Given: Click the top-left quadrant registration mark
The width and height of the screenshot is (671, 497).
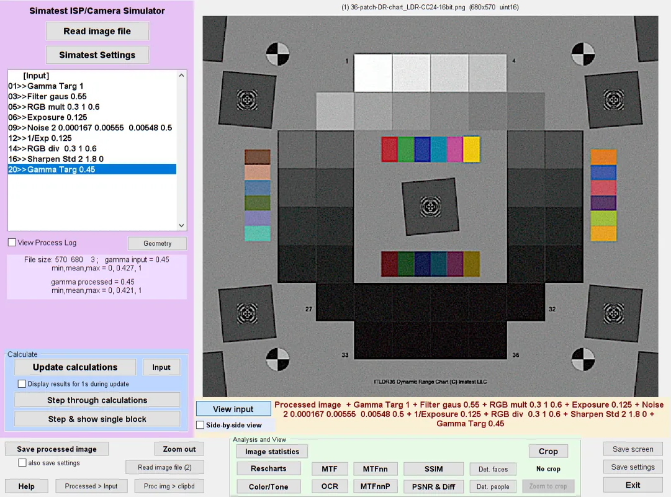Looking at the screenshot, I should point(277,55).
